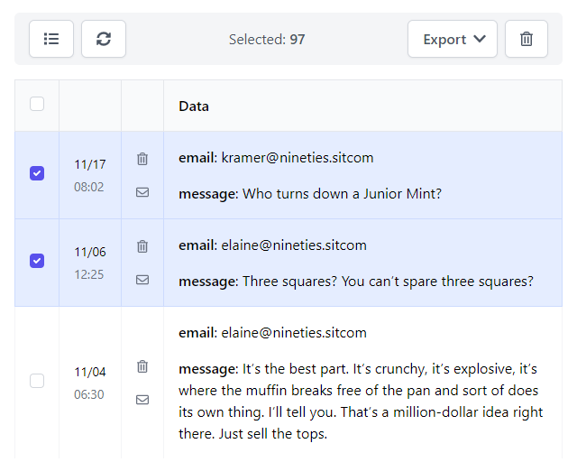Open envelope icon for kramer entry
Viewport: 577px width, 462px height.
pos(142,192)
